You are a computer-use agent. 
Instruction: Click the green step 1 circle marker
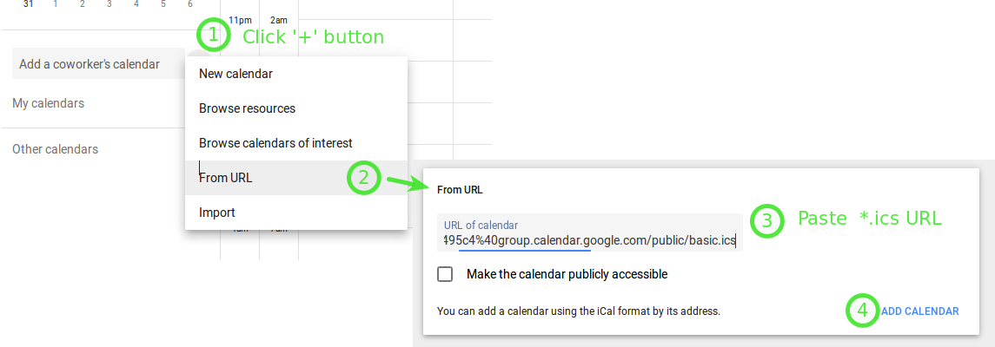tap(214, 36)
